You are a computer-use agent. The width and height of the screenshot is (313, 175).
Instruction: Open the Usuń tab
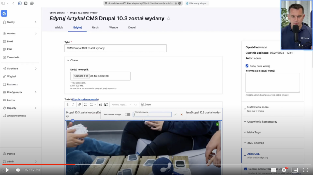(x=95, y=27)
